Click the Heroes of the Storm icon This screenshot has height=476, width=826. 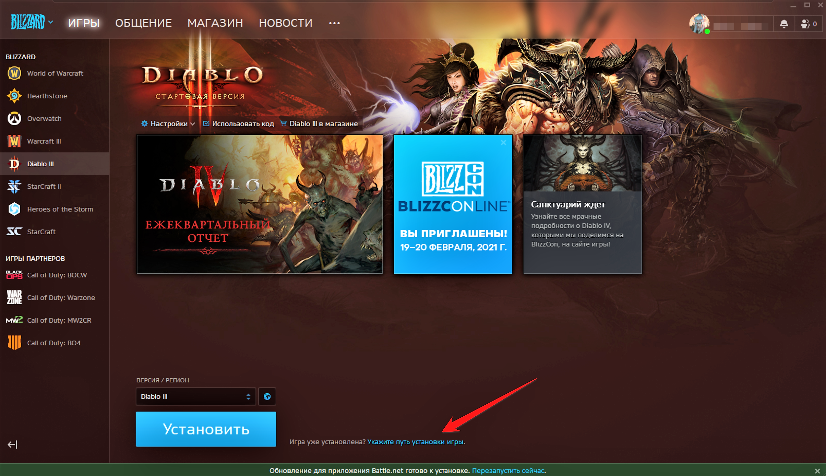coord(14,209)
